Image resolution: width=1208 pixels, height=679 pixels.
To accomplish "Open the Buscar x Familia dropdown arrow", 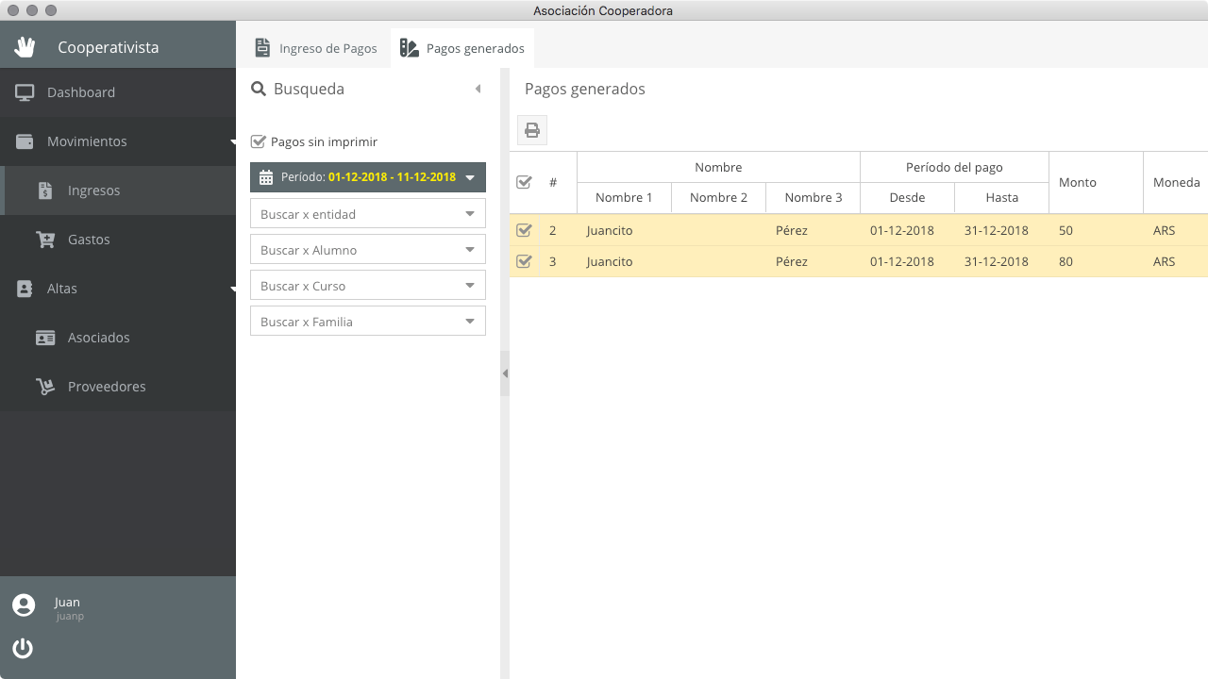I will [x=470, y=322].
